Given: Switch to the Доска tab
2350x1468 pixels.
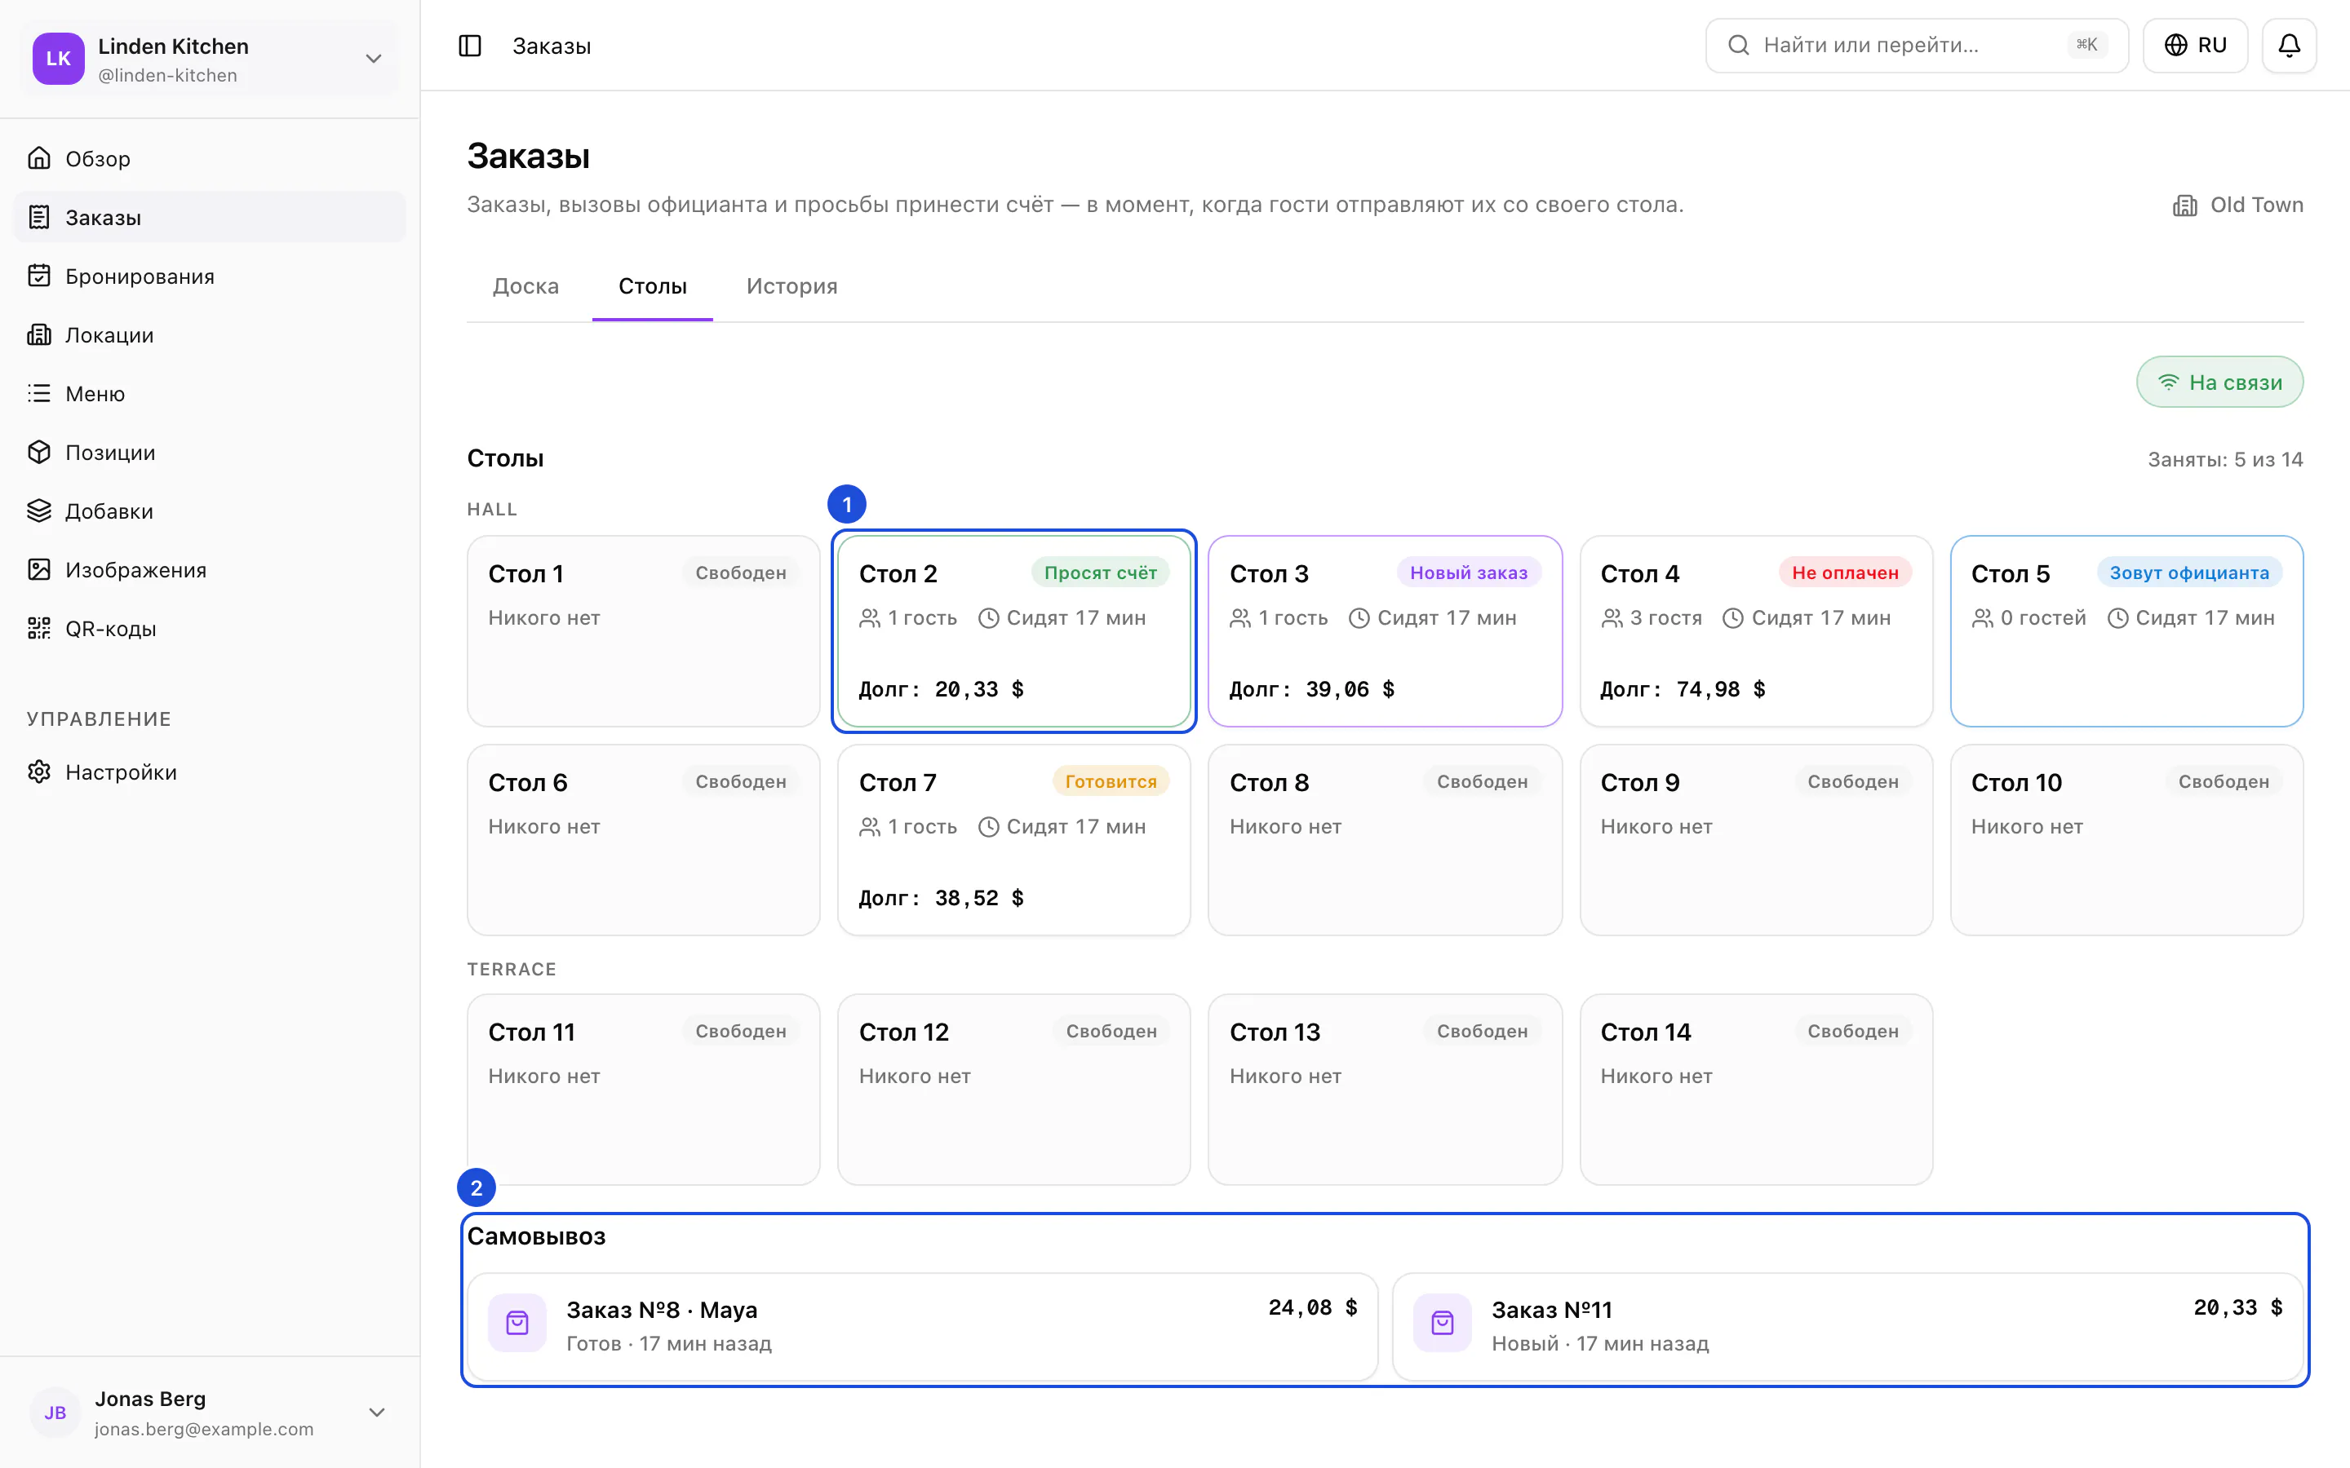Looking at the screenshot, I should [525, 286].
